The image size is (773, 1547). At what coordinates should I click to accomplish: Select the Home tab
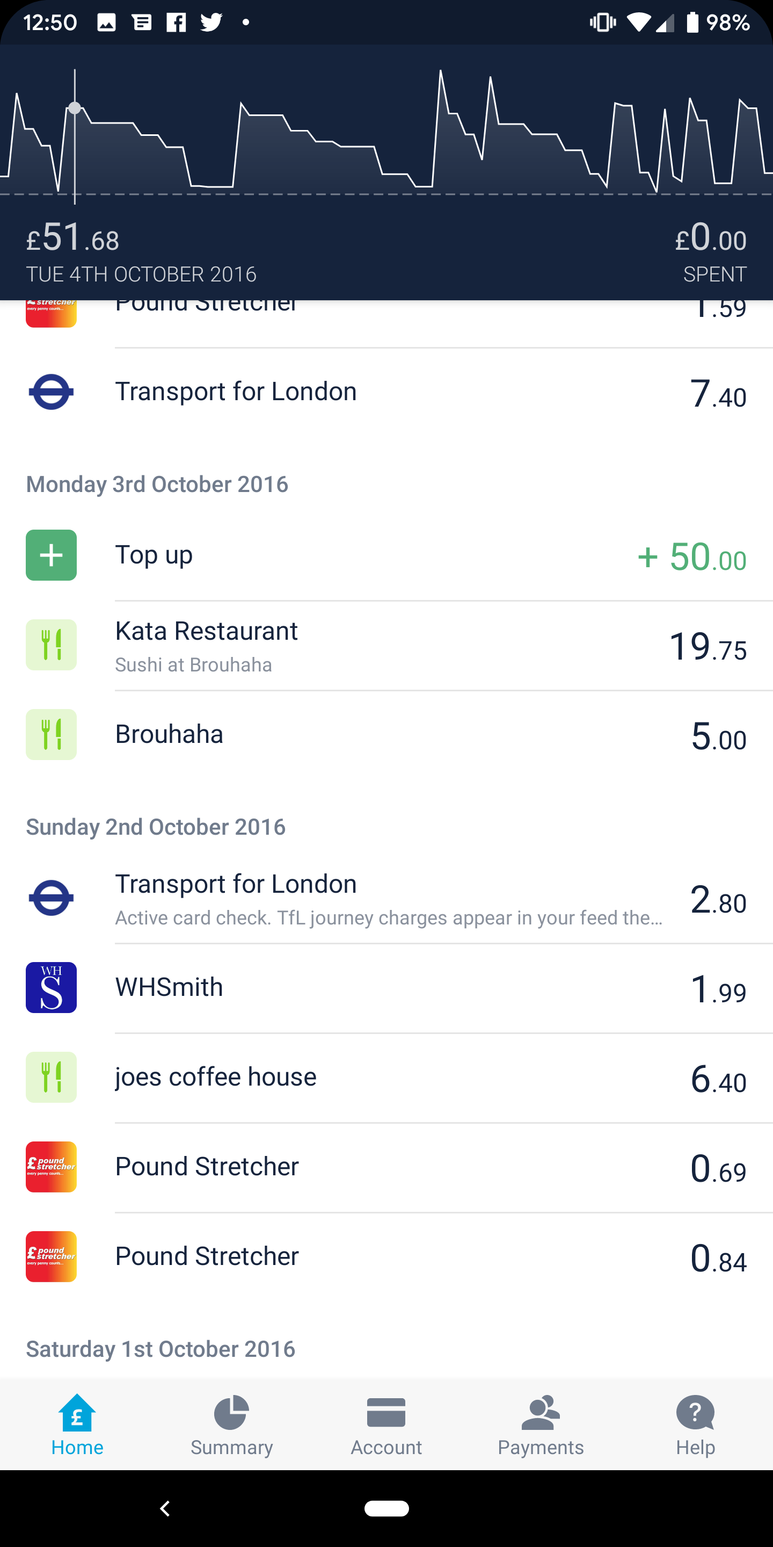(x=77, y=1425)
